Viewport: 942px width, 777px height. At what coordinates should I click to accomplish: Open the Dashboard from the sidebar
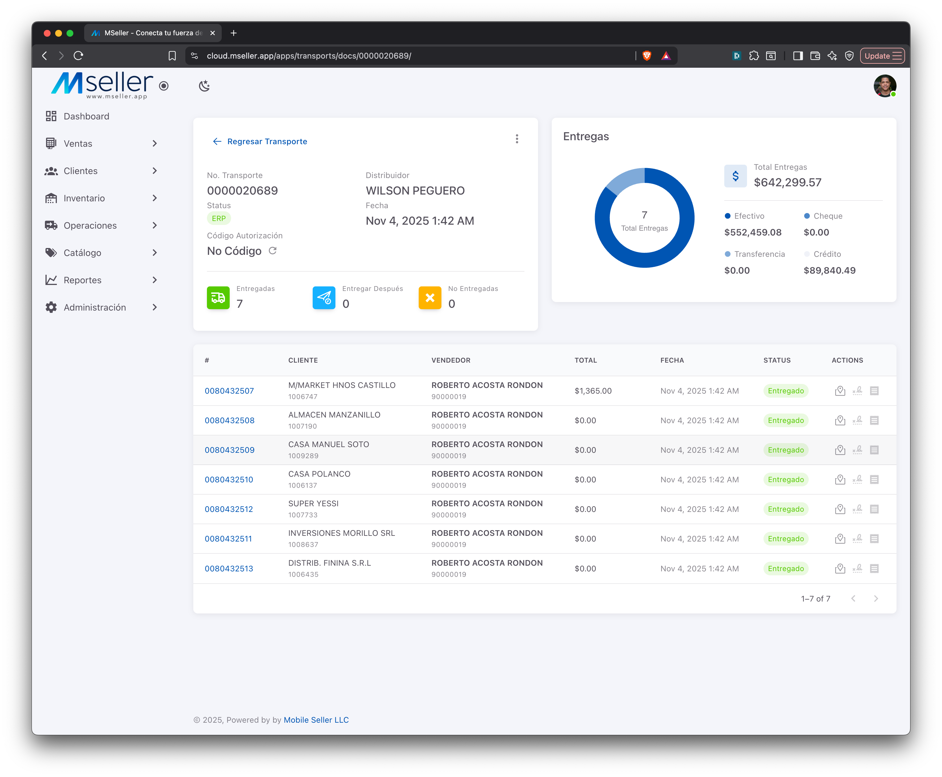pyautogui.click(x=86, y=116)
